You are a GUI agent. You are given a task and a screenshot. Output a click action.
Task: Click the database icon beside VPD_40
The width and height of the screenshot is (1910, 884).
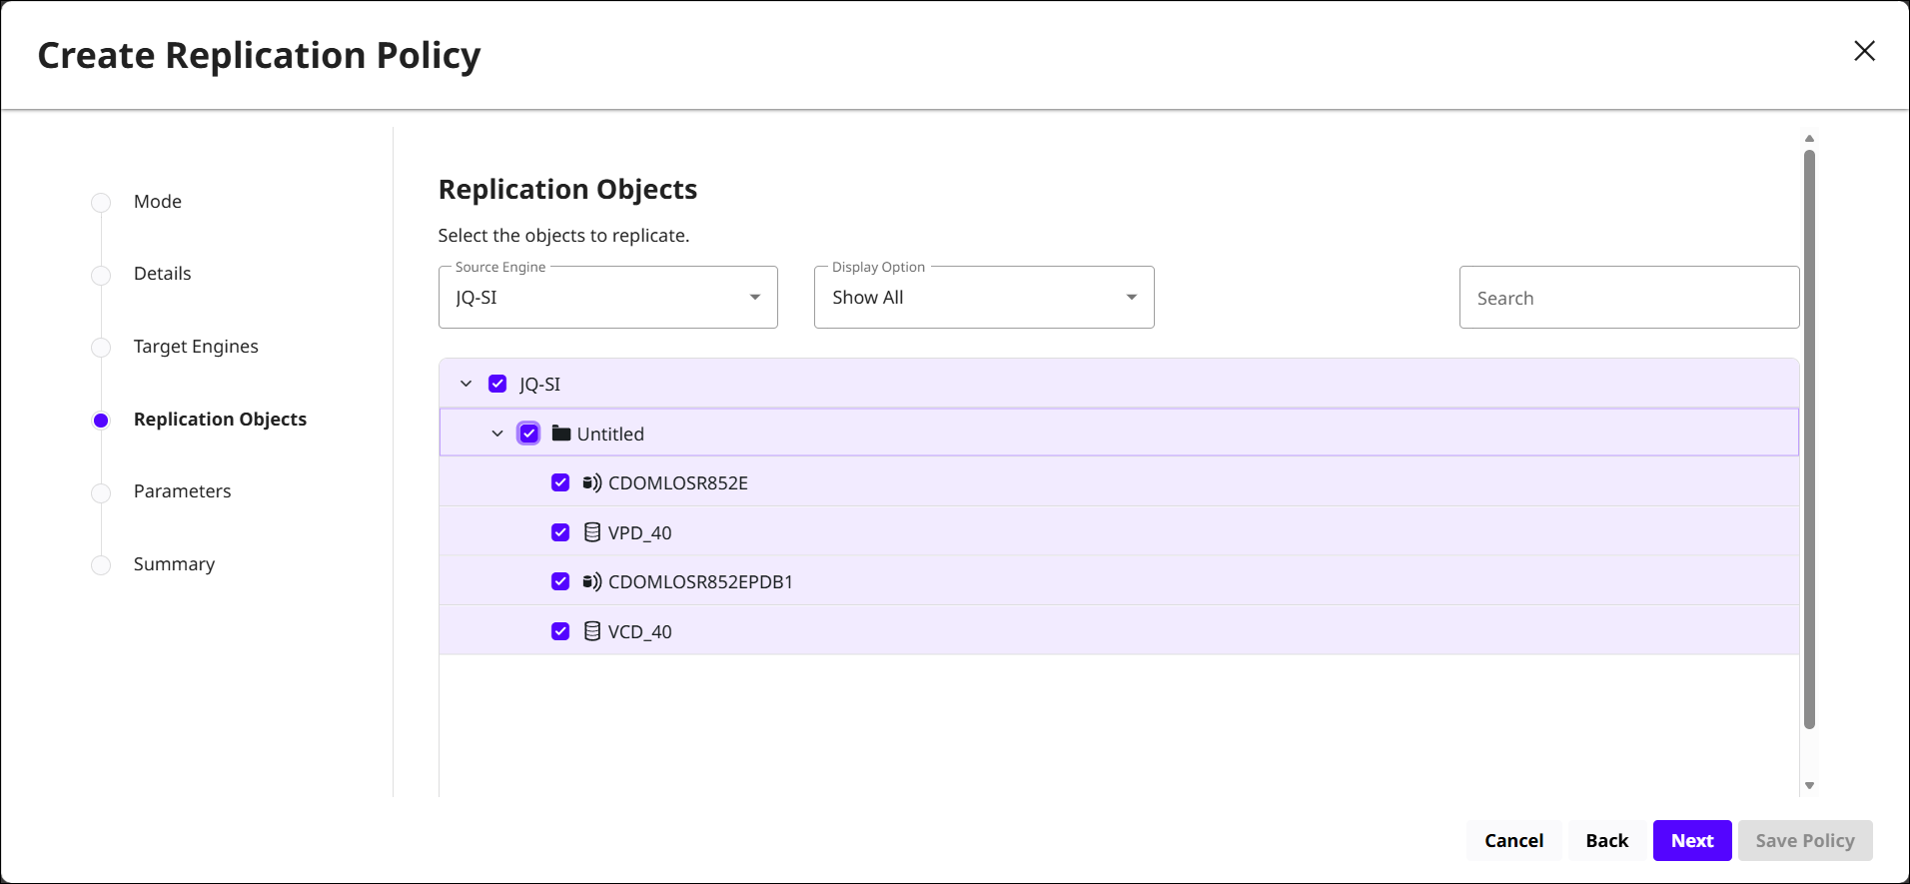coord(591,532)
